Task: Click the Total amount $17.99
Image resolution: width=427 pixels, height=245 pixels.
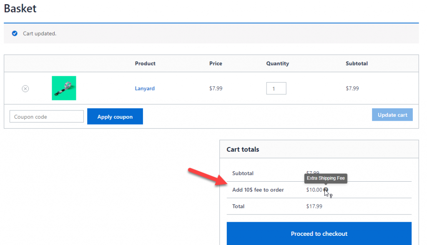Action: coord(314,206)
